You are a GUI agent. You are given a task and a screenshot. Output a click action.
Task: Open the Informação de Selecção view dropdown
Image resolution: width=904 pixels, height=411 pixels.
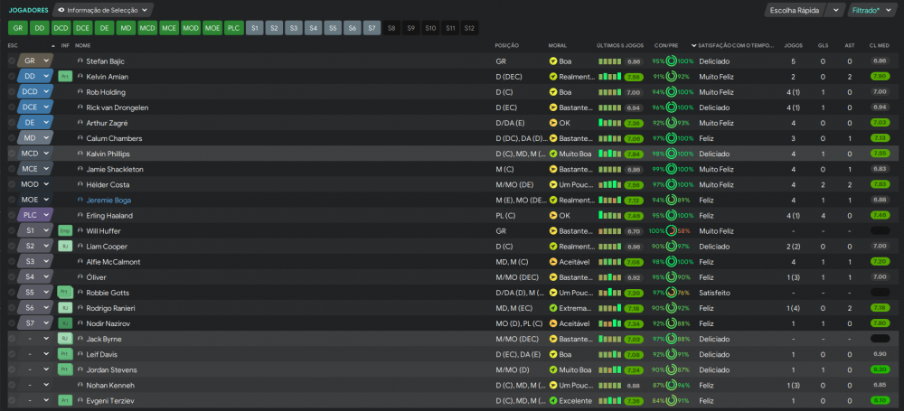pos(103,10)
